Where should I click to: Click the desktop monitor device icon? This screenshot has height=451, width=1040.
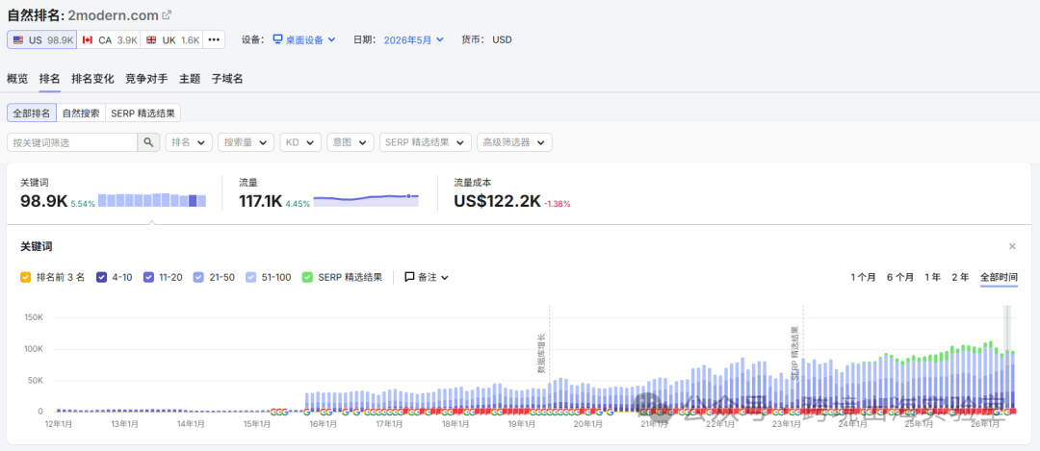tap(278, 39)
